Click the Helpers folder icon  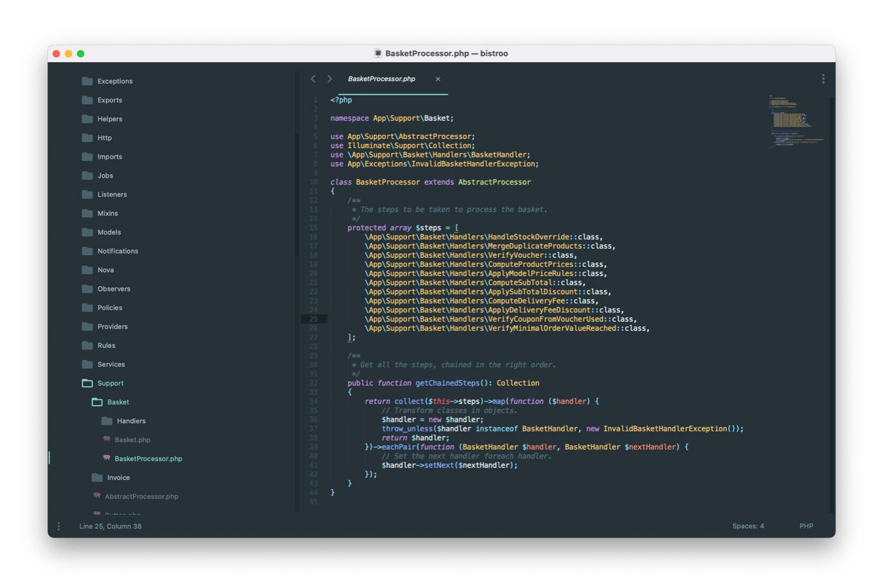tap(87, 119)
